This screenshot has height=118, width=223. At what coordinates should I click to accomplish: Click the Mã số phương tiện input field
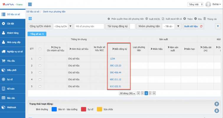tap(89, 26)
